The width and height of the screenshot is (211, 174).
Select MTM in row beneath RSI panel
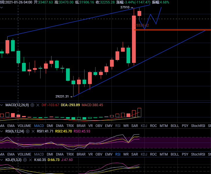point(164,154)
